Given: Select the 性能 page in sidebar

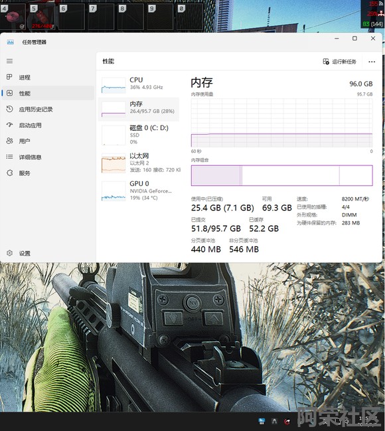Looking at the screenshot, I should pyautogui.click(x=48, y=93).
